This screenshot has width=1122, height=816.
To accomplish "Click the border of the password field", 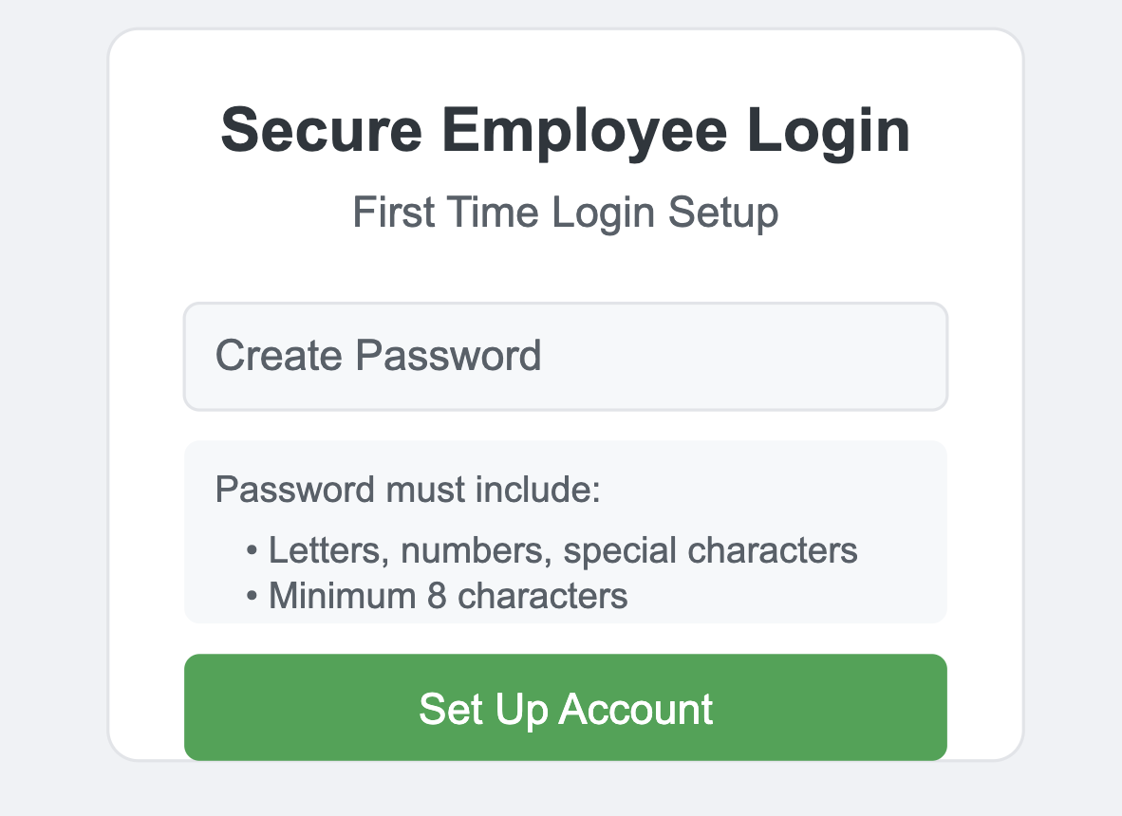I will click(566, 305).
